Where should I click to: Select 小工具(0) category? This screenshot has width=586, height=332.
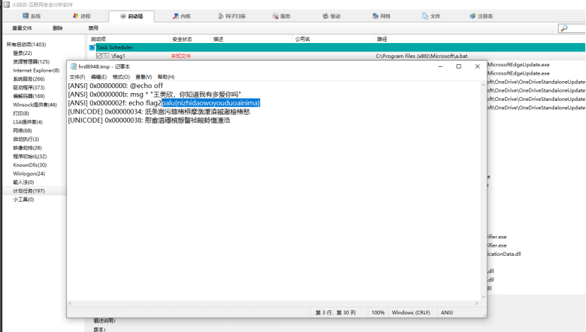(23, 199)
